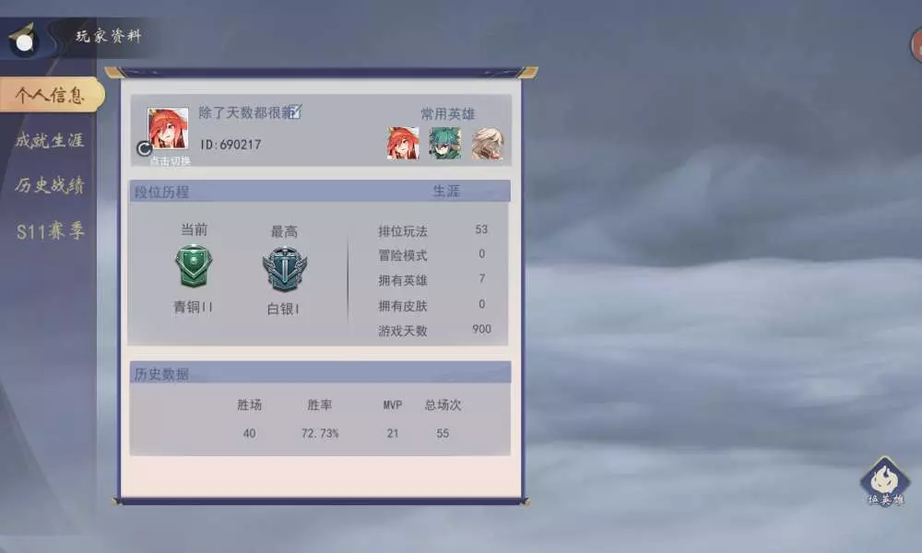
Task: Switch to the 成就生涯 tab
Action: (50, 140)
